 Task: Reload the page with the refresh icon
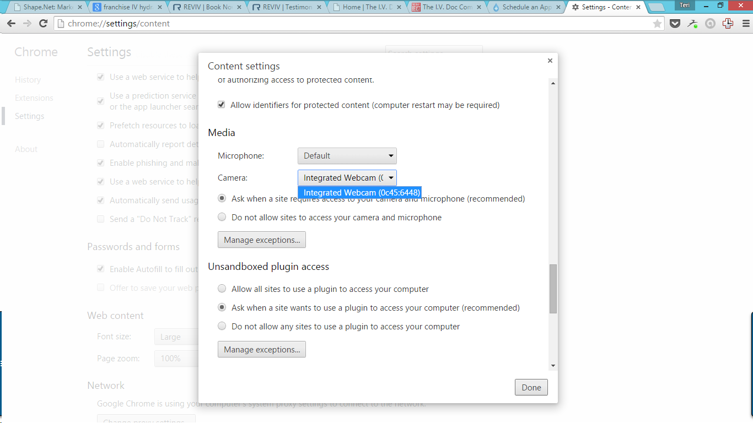pyautogui.click(x=43, y=24)
